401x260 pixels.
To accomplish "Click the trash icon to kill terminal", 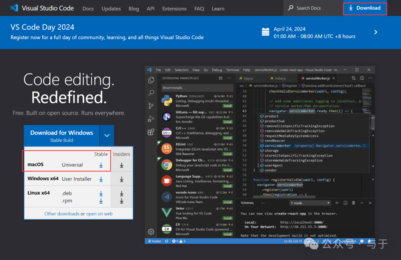I will click(353, 203).
